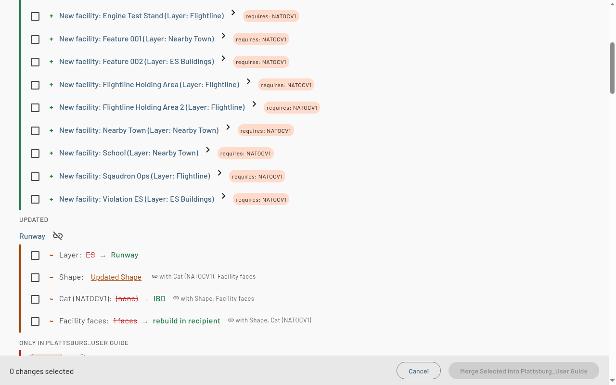Click the requires NATOCV1 badge for Feature 002
Viewport: 616px width, 385px height.
(261, 62)
